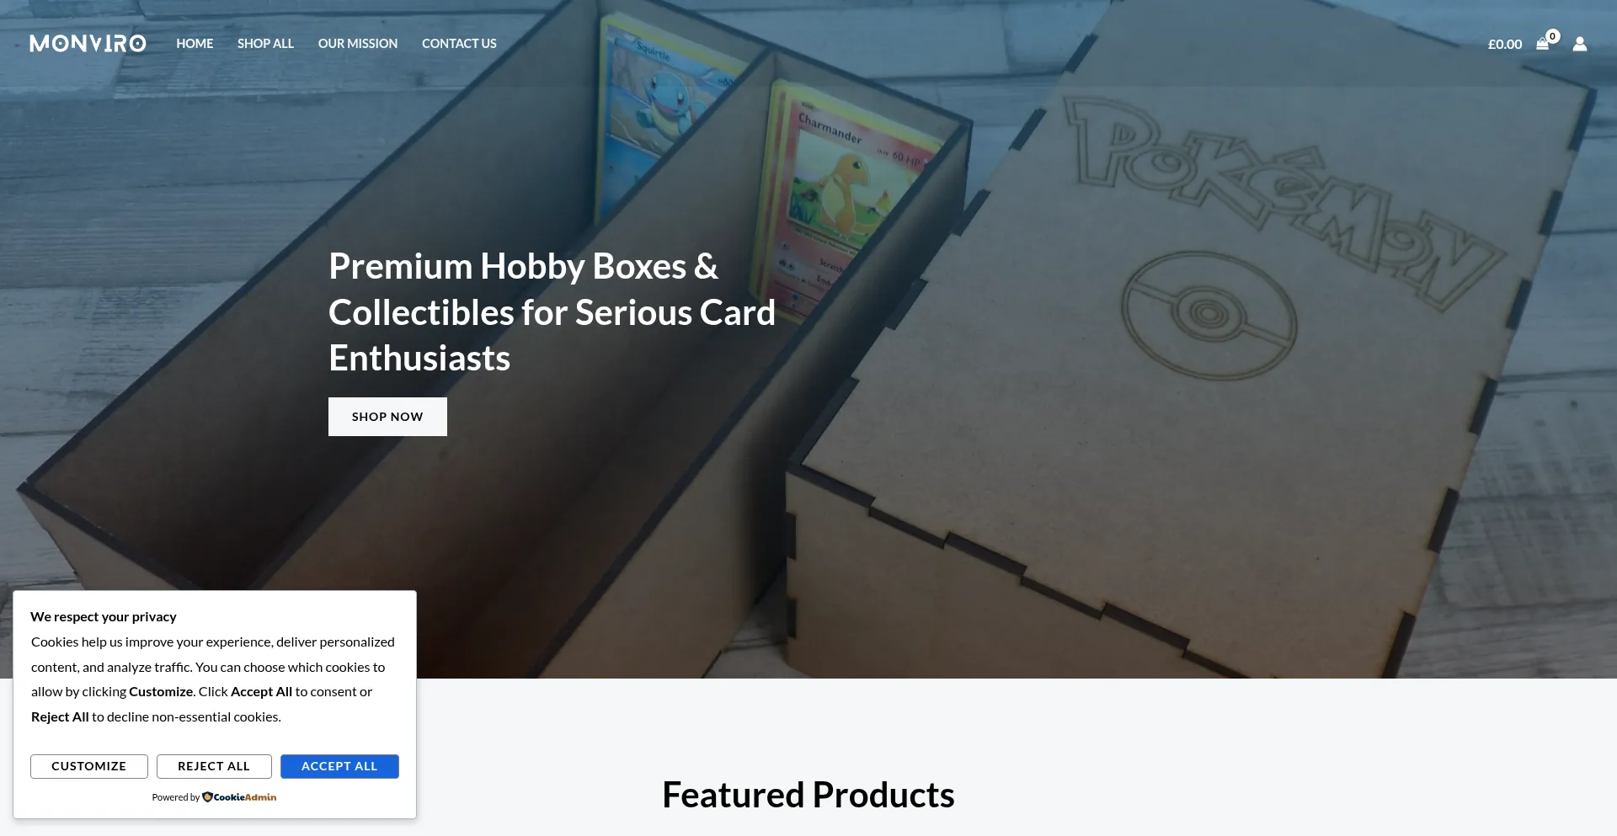The height and width of the screenshot is (836, 1617).
Task: Open the Contact Us page
Action: [459, 44]
